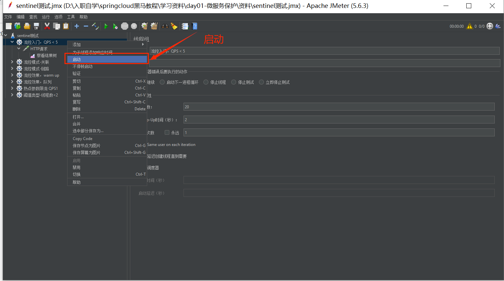Open the 帮助 menu in menu bar
504x281 pixels.
click(84, 17)
